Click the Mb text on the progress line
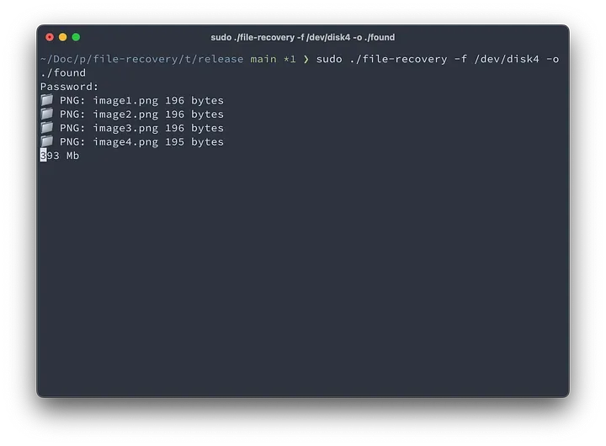Screen dimensions: 606x446 click(73, 155)
